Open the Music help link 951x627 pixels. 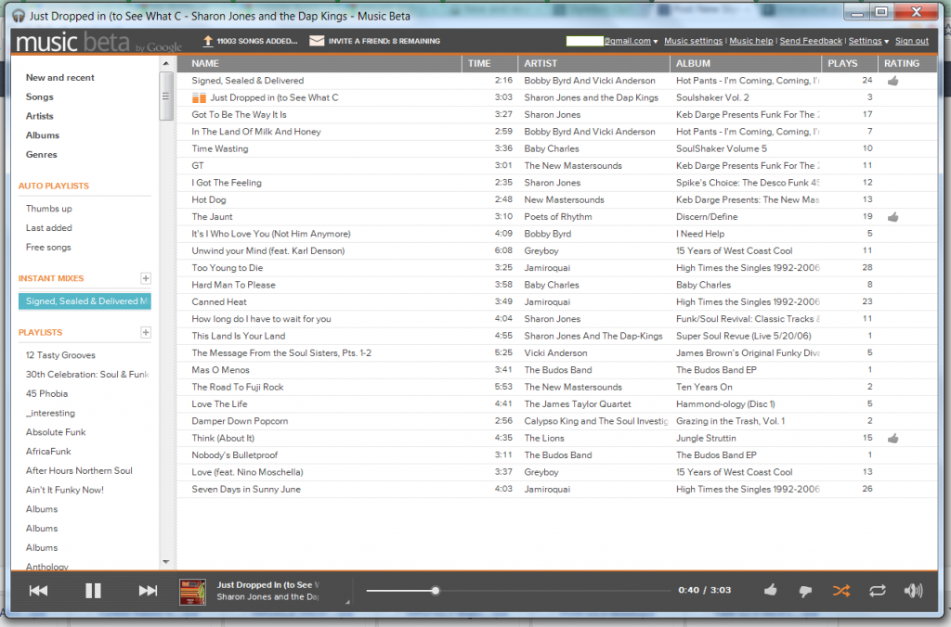point(750,41)
